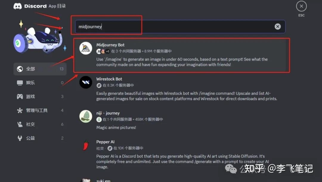Click the niji journey avatar icon
Screen dimensions: 322x182
(x=86, y=116)
